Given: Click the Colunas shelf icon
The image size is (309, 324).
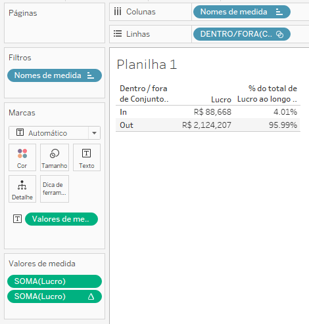Looking at the screenshot, I should click(118, 12).
